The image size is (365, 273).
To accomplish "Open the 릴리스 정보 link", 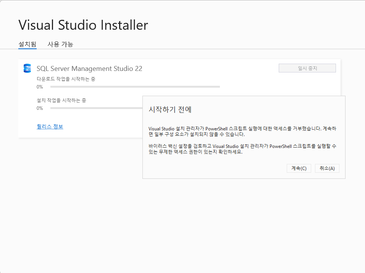I will point(50,127).
